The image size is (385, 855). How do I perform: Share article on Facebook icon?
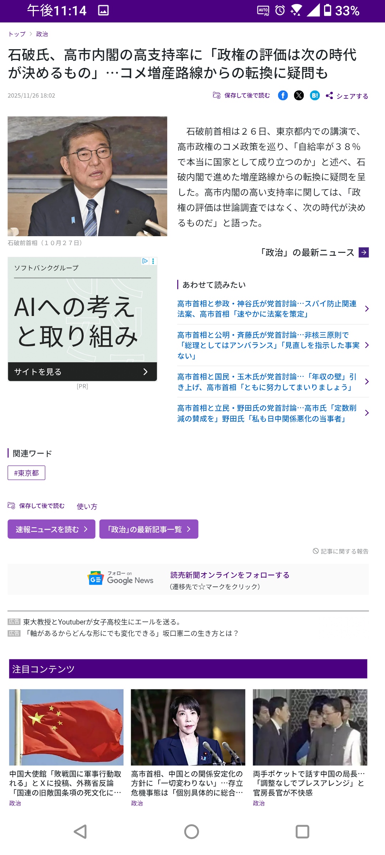[283, 95]
